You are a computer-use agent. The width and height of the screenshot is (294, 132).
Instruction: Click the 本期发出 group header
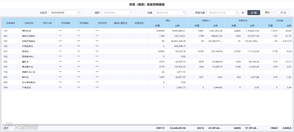click(x=243, y=21)
